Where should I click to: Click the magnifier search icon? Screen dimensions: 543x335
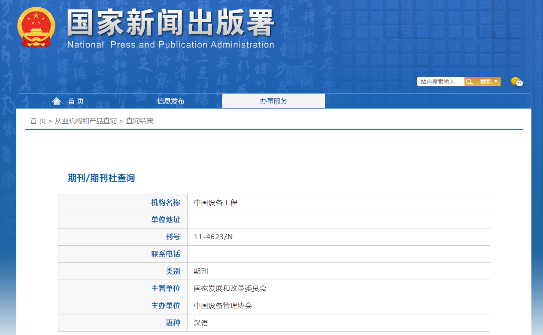click(469, 82)
